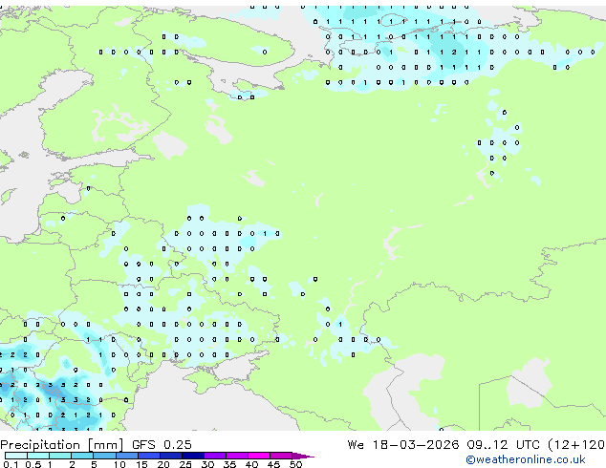
Task: Click the 35–40 mm legend swatch
Action: point(236,456)
